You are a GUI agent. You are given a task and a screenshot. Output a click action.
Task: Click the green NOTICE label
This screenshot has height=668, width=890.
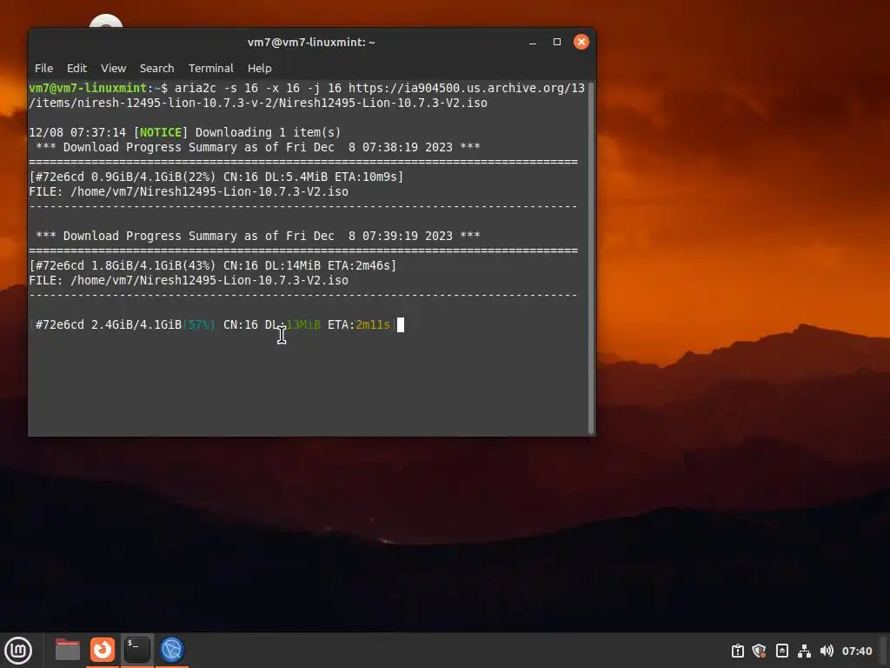click(160, 132)
